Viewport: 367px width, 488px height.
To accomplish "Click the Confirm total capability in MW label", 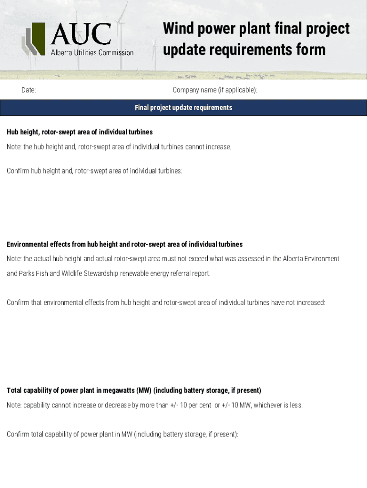I will coord(122,435).
